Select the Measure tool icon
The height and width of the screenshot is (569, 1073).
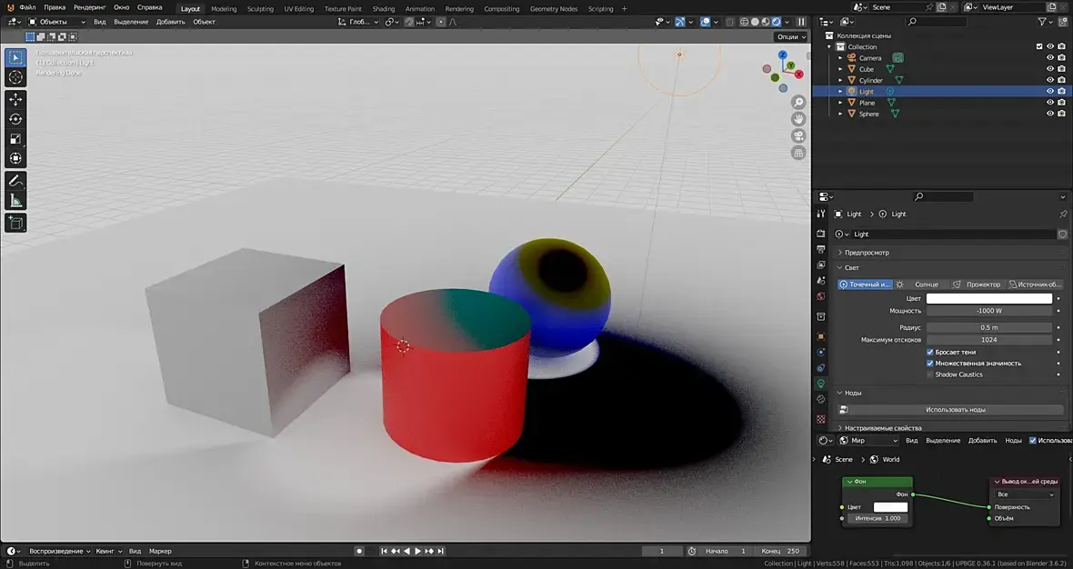click(15, 201)
